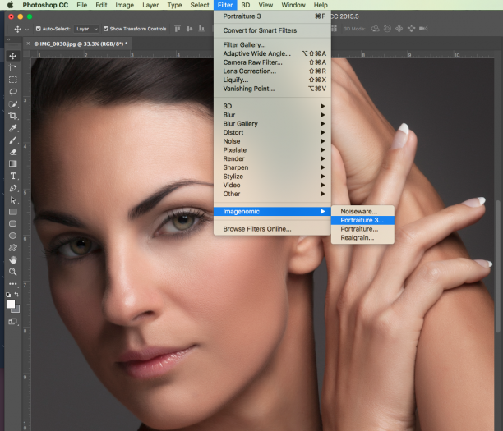503x431 pixels.
Task: Choose the Eraser tool
Action: (x=13, y=152)
